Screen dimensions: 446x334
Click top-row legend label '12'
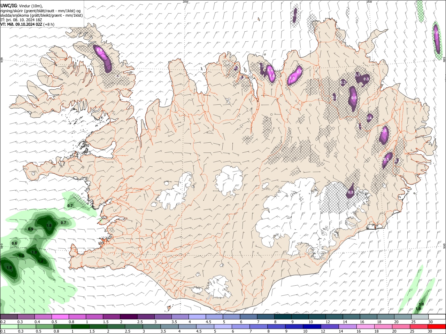tap(328, 322)
